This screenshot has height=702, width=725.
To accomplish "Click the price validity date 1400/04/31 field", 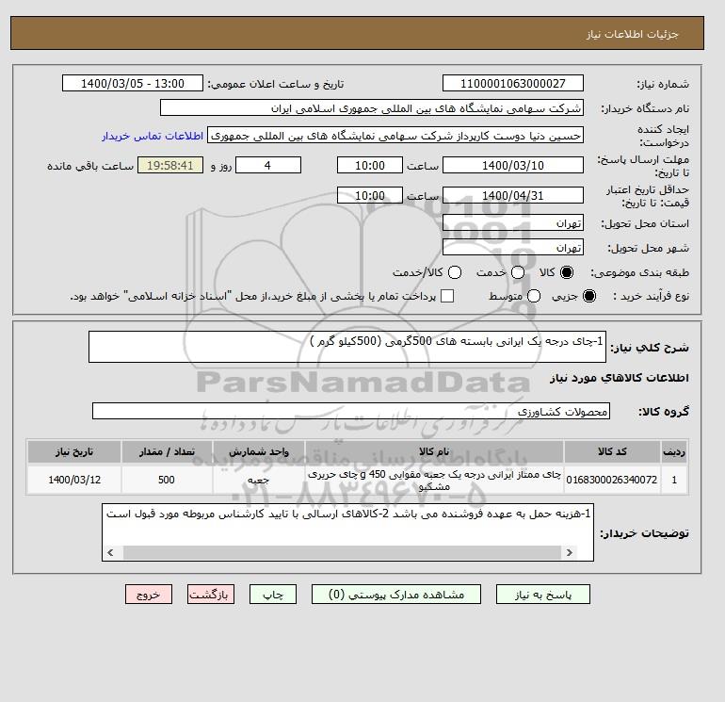I will tap(513, 195).
